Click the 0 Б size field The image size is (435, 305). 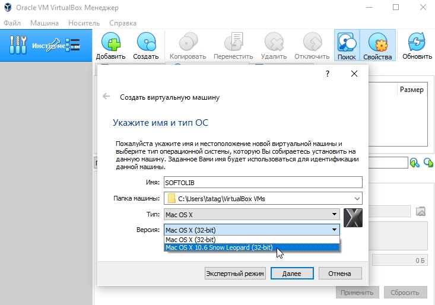click(400, 260)
